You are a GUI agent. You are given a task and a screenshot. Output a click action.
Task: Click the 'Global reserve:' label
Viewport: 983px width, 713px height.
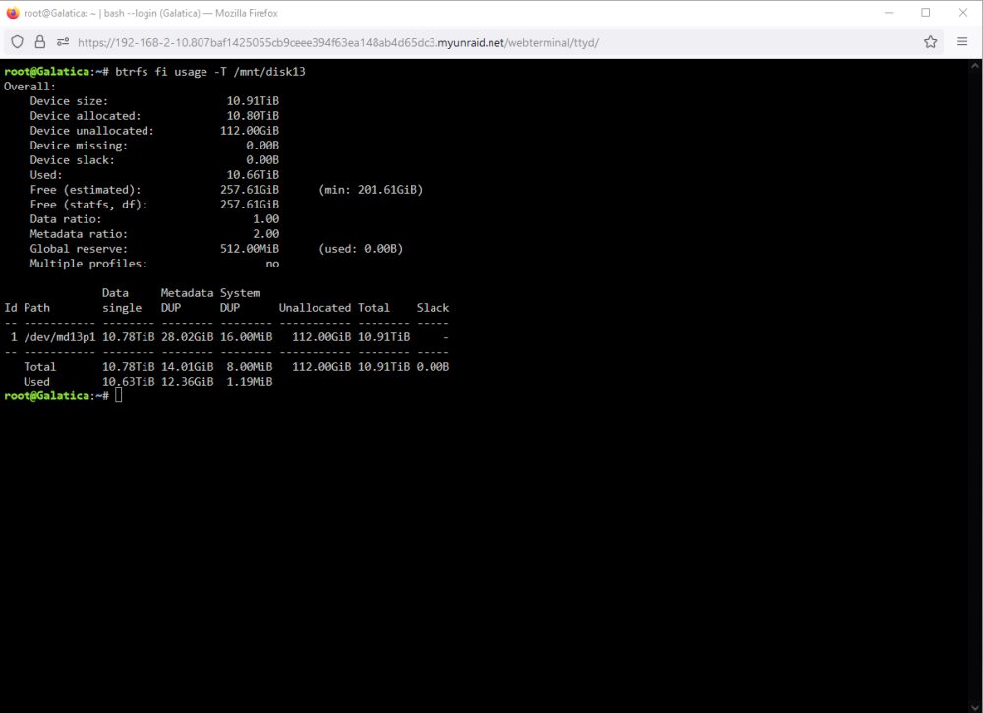tap(79, 249)
